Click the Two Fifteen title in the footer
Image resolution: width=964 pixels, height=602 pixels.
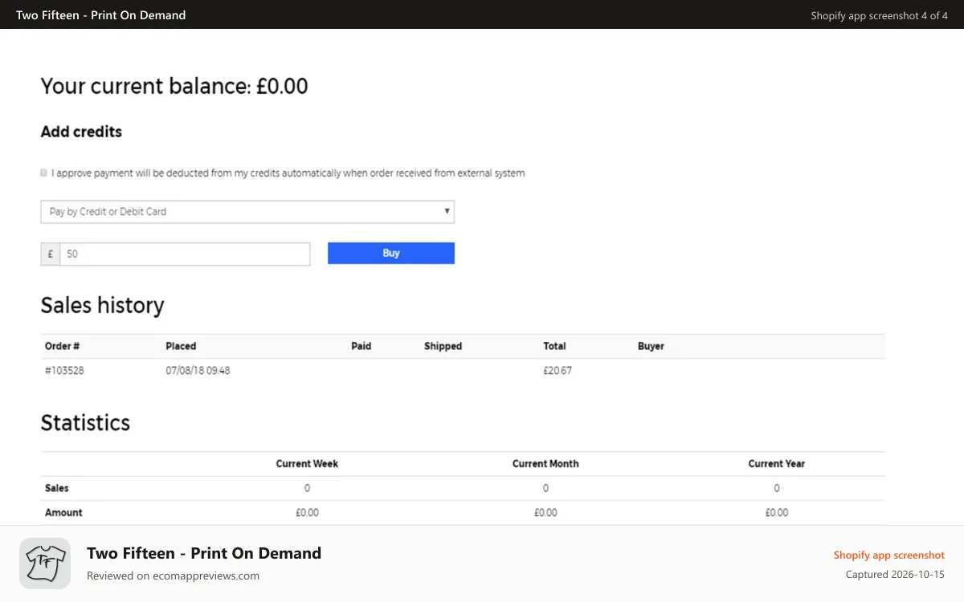pos(204,553)
